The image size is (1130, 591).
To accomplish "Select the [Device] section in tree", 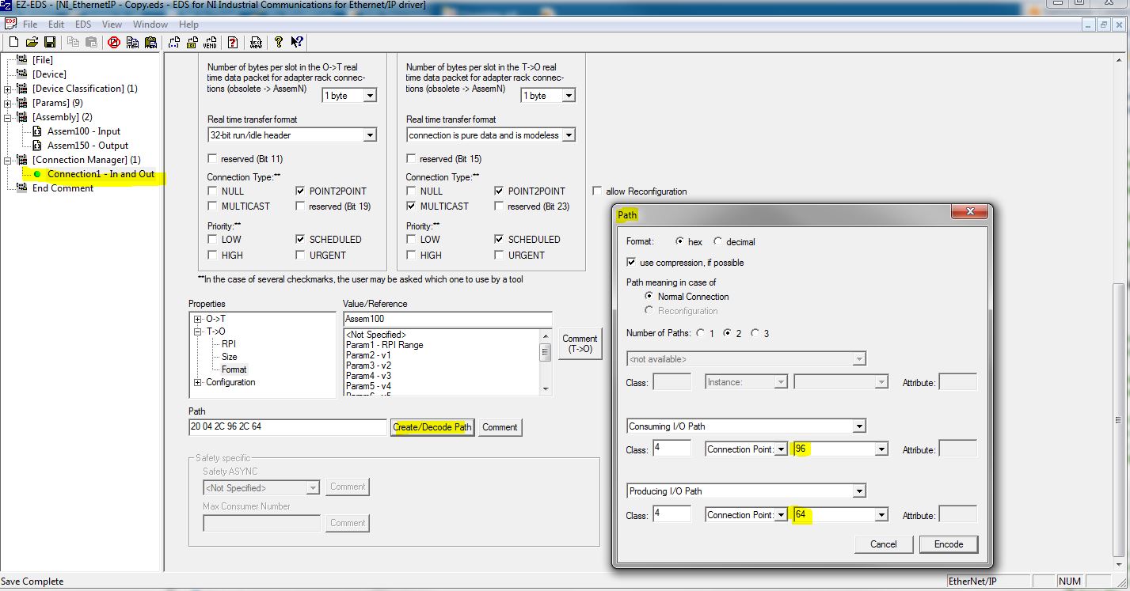I will [x=49, y=74].
